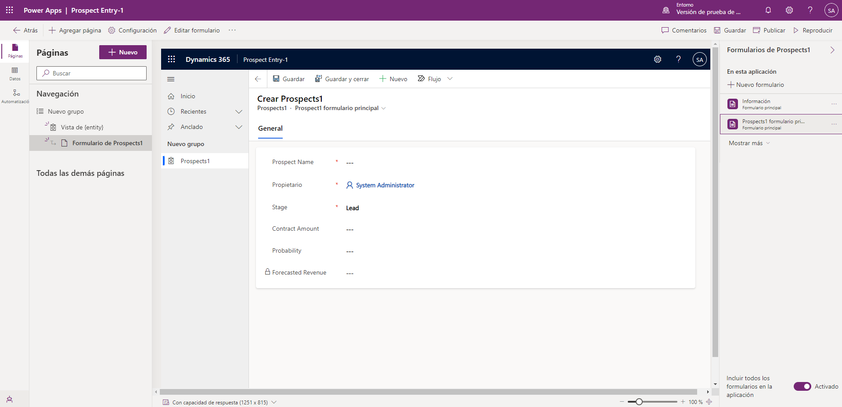Click Nuevo in form command bar
The image size is (842, 407).
pos(393,79)
